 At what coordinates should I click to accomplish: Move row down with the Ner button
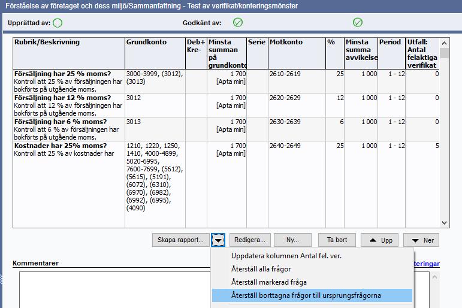pyautogui.click(x=421, y=240)
